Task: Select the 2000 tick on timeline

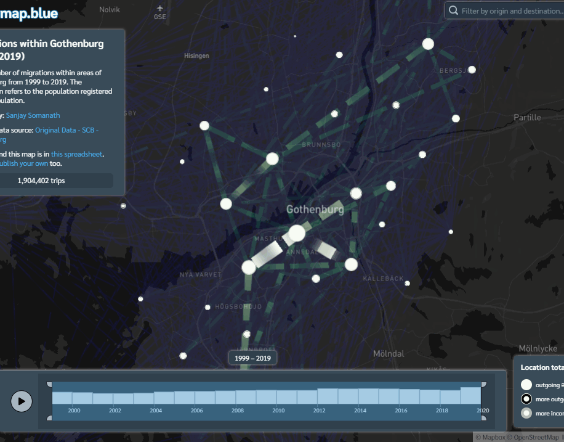Action: (x=74, y=411)
